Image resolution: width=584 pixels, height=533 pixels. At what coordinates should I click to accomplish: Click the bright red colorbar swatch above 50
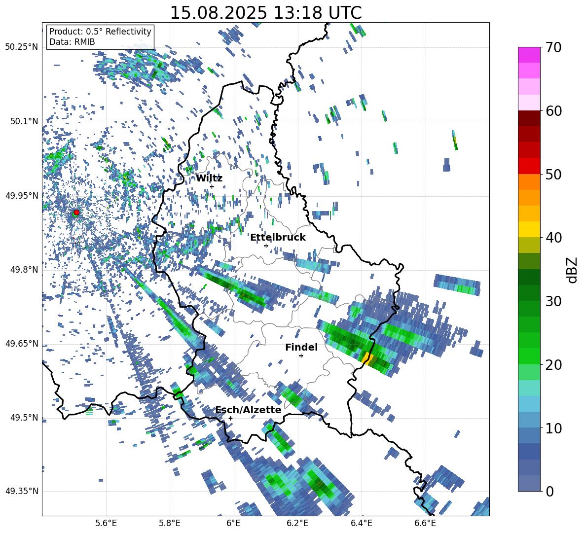coord(529,166)
